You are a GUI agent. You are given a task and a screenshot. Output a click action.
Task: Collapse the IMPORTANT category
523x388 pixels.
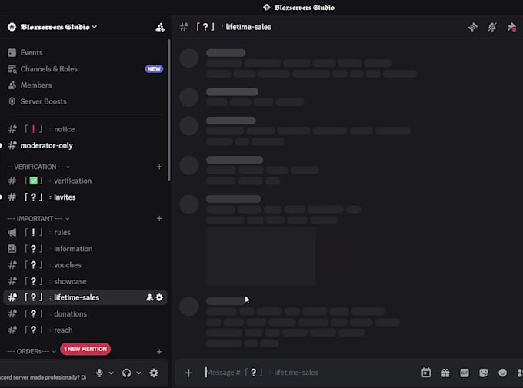tap(38, 219)
